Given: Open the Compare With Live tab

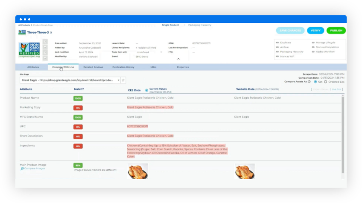Looking at the screenshot, I should pos(63,67).
